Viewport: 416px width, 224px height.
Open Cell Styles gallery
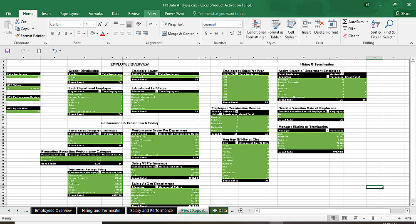(x=291, y=30)
